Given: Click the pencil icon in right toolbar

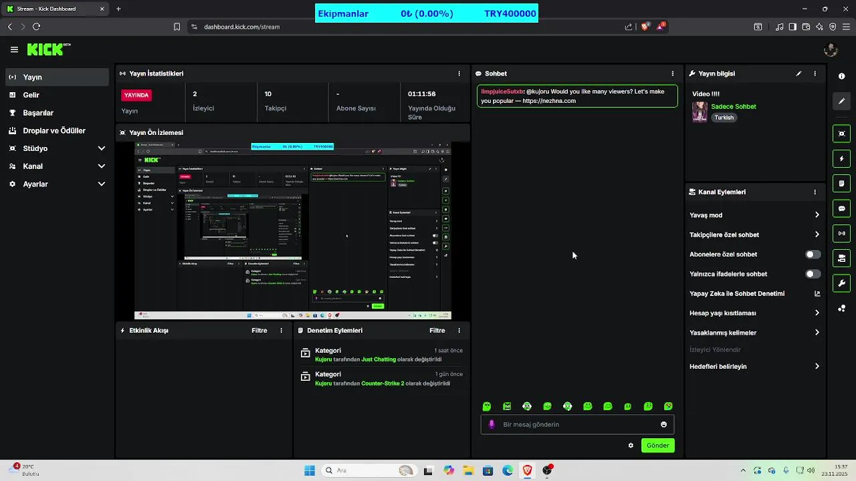Looking at the screenshot, I should click(x=841, y=102).
